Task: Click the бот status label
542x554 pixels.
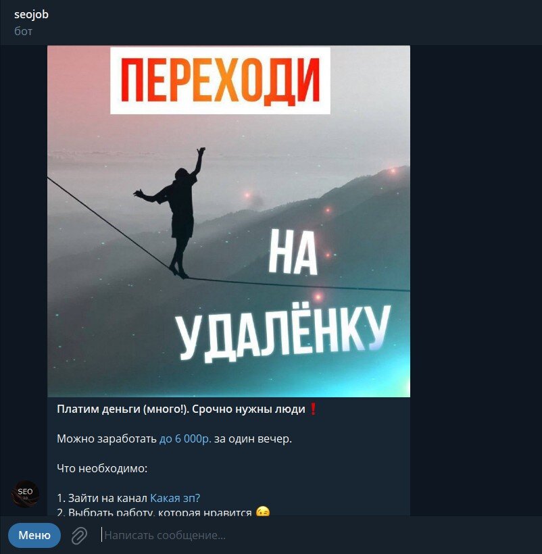Action: click(23, 31)
